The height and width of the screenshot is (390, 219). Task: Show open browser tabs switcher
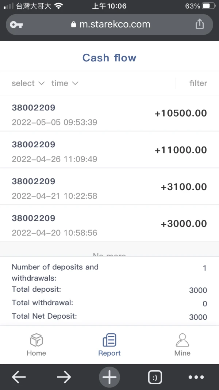(155, 377)
